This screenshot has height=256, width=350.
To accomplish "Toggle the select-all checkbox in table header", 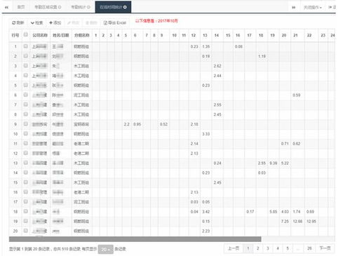I will pos(26,34).
